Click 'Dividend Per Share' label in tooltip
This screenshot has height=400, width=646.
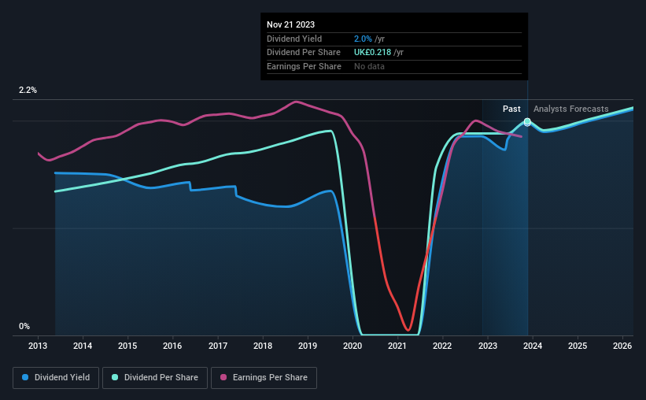click(x=304, y=53)
